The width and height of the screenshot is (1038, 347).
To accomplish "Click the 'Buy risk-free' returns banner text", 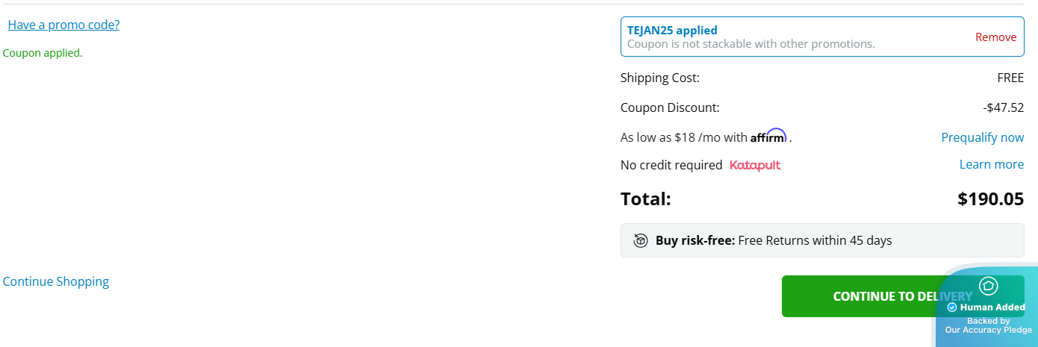I will (x=774, y=240).
